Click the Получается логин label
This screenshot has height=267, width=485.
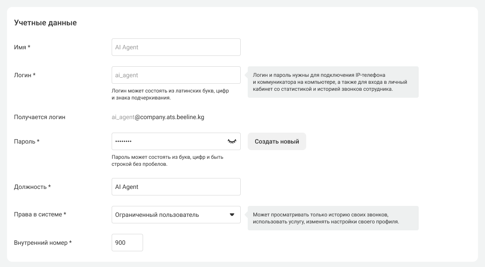40,117
